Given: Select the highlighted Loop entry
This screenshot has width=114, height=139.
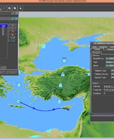Looking at the screenshot, I should (x=4, y=25).
